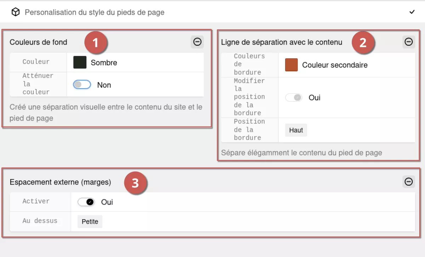Click the Atténuer la couleur field label
The width and height of the screenshot is (425, 257).
point(38,84)
